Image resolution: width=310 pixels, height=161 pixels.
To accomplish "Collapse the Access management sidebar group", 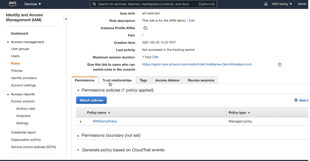I will (x=8, y=42).
